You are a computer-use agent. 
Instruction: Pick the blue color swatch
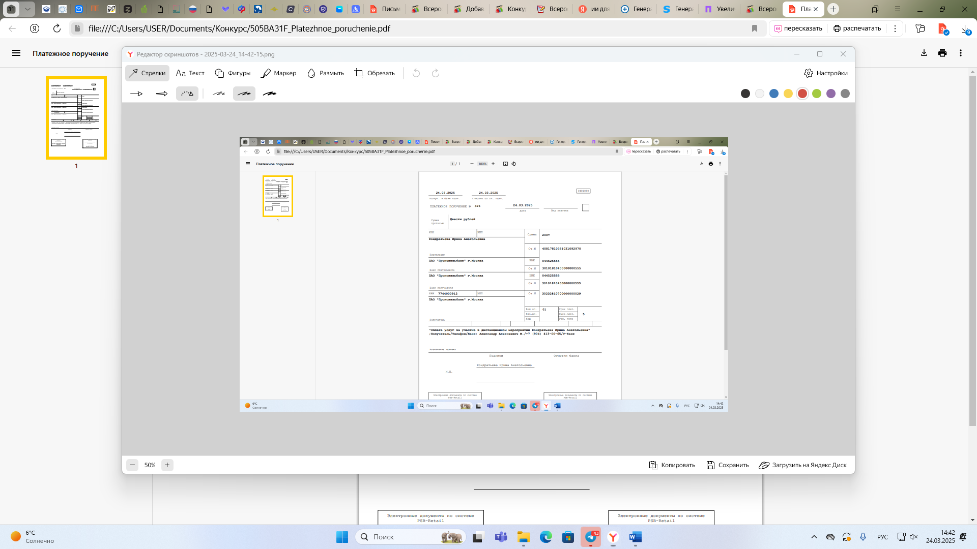tap(774, 94)
